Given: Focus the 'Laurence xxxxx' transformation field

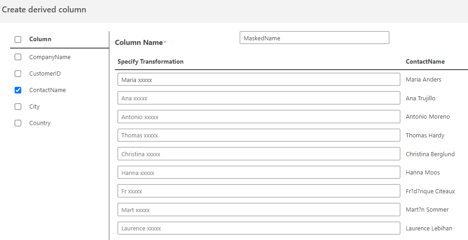Looking at the screenshot, I should pyautogui.click(x=258, y=228).
